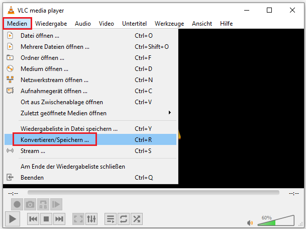Open the Audio menu
Viewport: 306px width, 229px height.
pos(83,24)
